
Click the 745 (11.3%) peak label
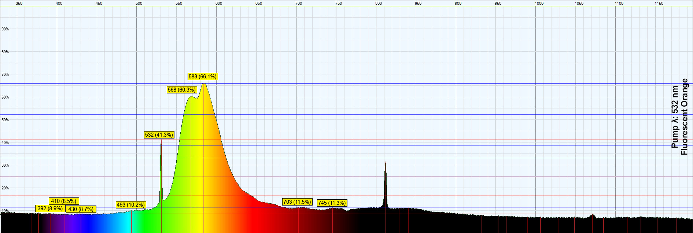click(332, 203)
